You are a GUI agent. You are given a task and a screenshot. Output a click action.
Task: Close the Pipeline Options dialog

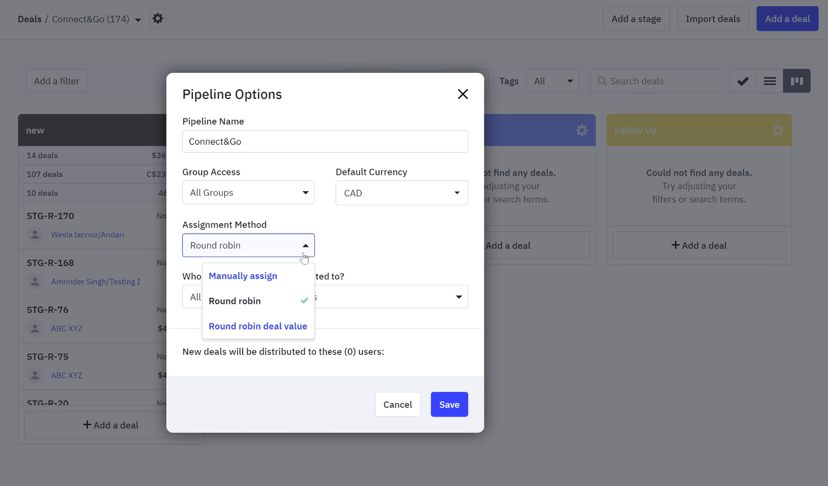(x=463, y=94)
